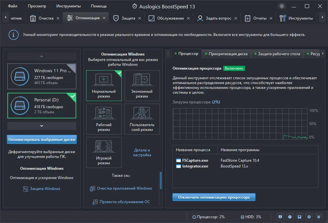This screenshot has width=328, height=223.
Task: Select Нормальный режим mode tile
Action: 104,86
